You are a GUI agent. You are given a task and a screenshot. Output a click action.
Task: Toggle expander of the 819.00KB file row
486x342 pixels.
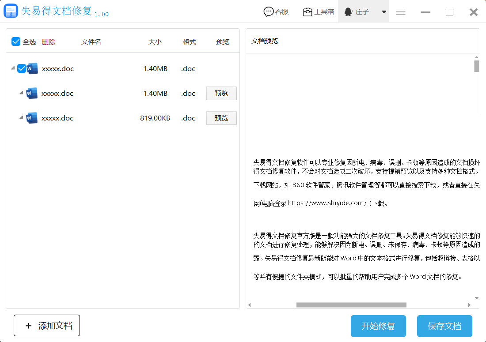21,118
